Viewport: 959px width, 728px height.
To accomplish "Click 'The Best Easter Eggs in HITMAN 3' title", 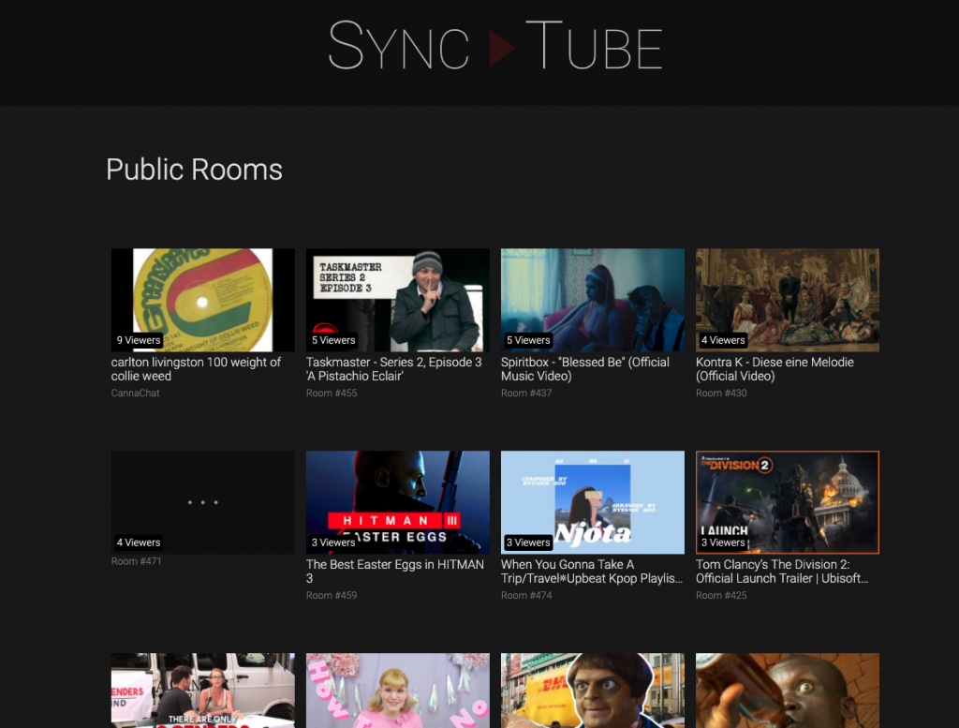I will [x=394, y=572].
